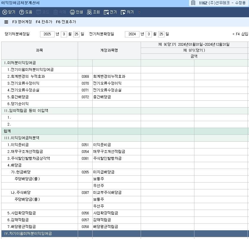Click F4 칸추가 to add column

44,22
